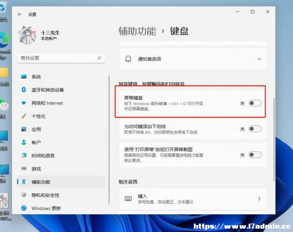The image size is (293, 232).
Task: Click the 为访问键添加下划线 title
Action: coord(145,126)
